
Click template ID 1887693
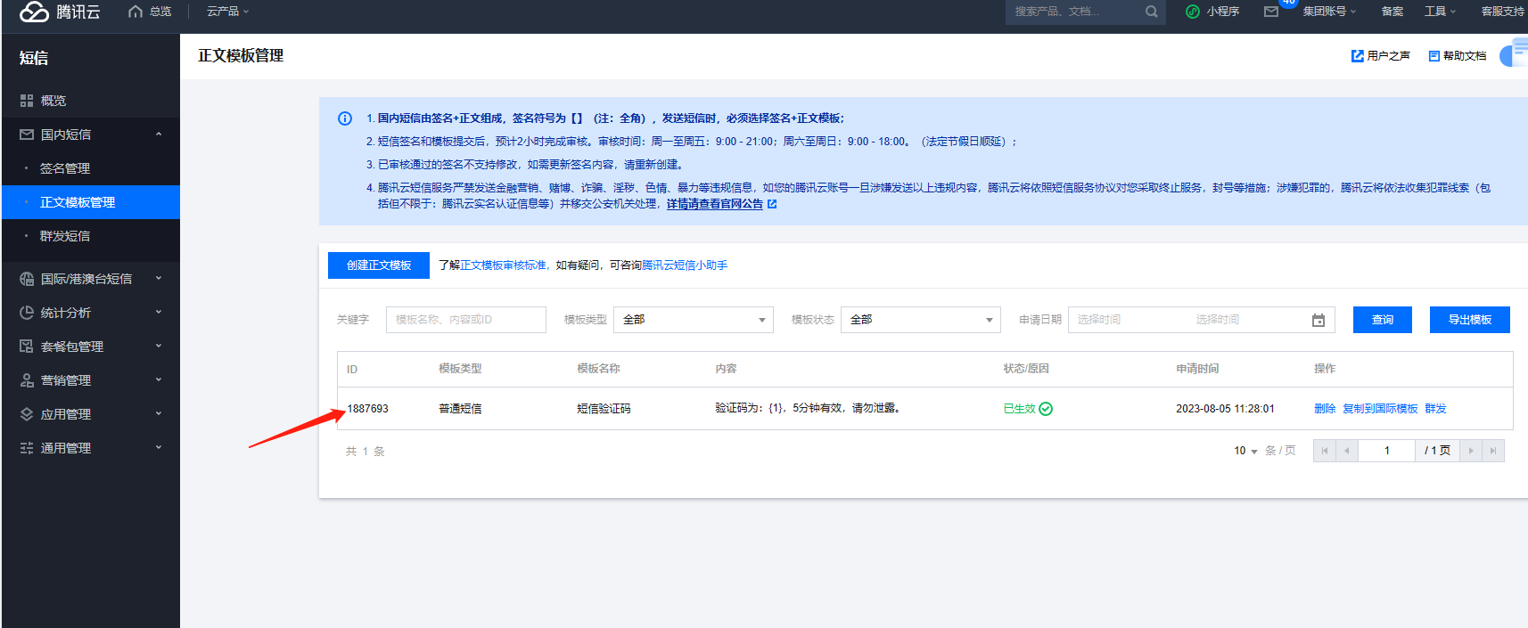pyautogui.click(x=367, y=409)
